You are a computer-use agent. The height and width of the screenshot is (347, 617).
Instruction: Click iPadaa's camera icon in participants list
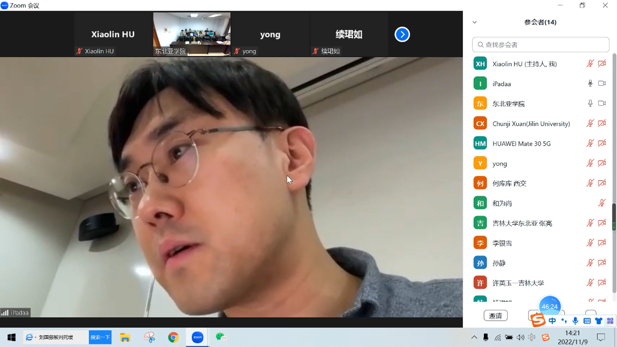[602, 84]
